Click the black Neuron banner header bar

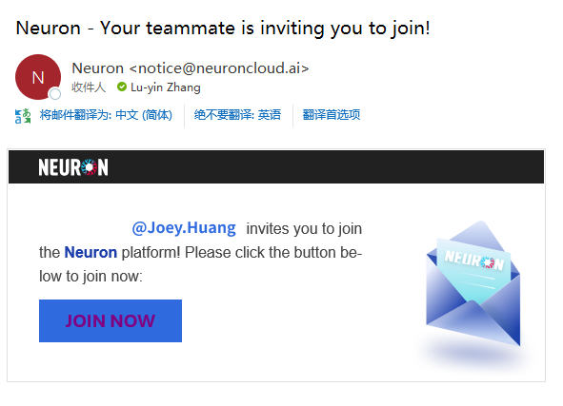[276, 167]
